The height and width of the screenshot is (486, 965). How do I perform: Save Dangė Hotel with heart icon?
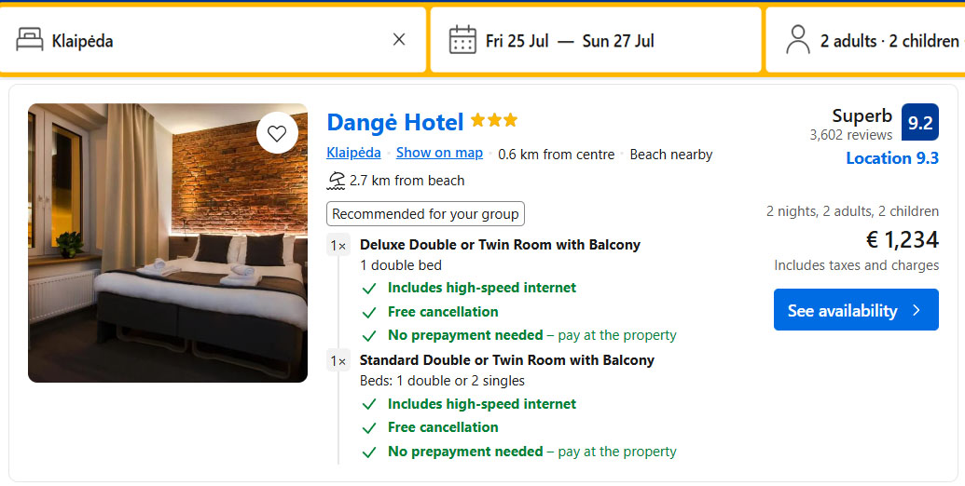(x=277, y=133)
